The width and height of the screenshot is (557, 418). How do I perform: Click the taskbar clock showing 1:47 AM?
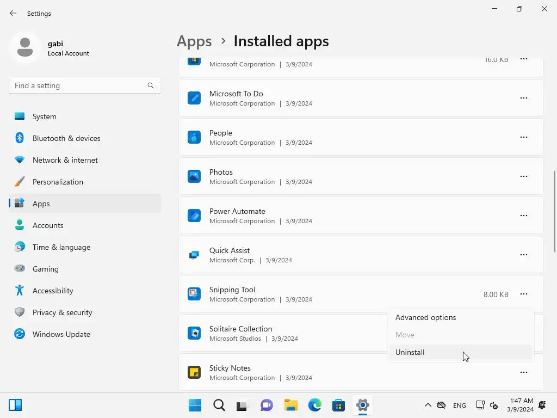(x=521, y=405)
